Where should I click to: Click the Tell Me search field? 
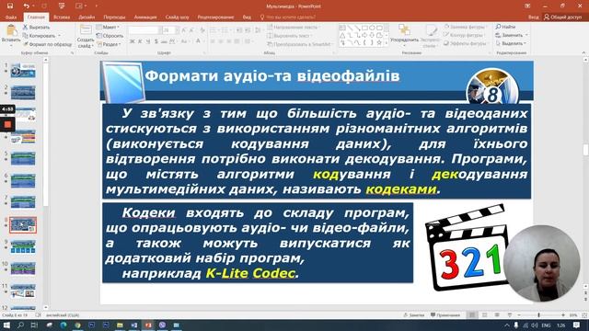tap(288, 17)
